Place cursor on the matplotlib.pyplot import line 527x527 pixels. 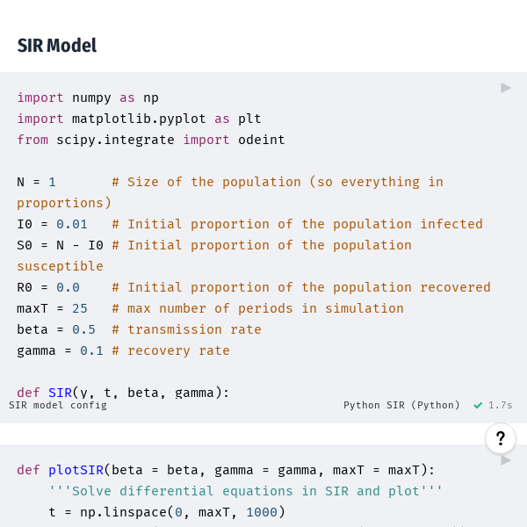coord(139,119)
